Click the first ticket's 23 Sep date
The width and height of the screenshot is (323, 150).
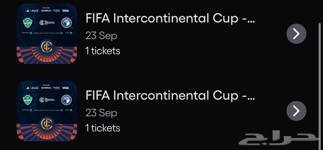pos(101,36)
